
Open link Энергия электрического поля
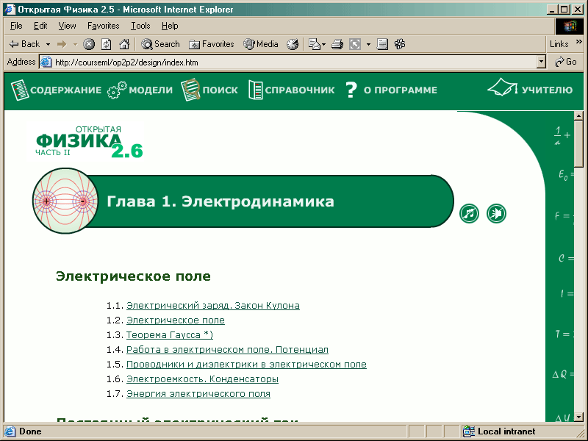(198, 394)
